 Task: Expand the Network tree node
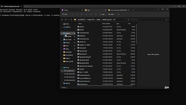[x=62, y=83]
